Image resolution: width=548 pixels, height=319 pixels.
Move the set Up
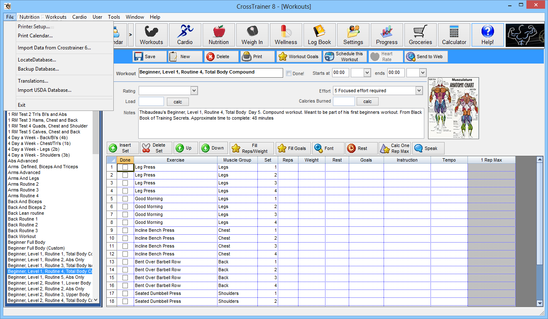tap(186, 148)
